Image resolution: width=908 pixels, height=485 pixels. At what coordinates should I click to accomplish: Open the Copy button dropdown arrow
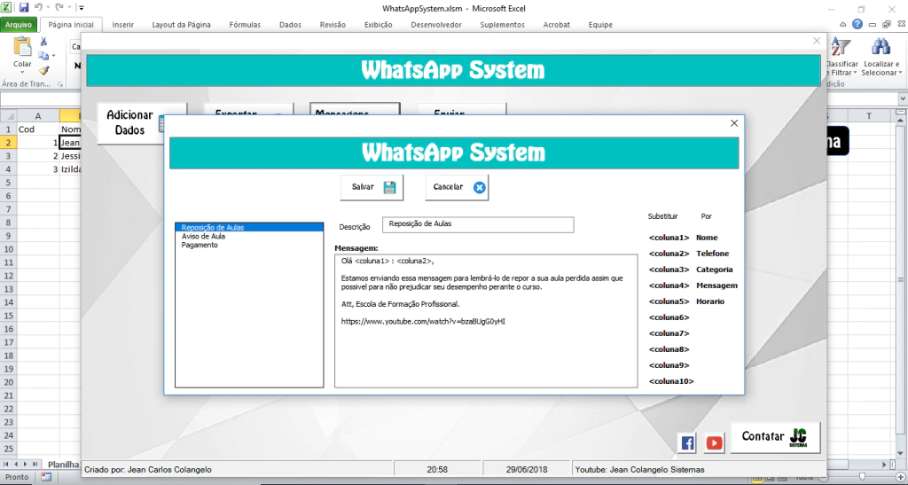click(53, 56)
